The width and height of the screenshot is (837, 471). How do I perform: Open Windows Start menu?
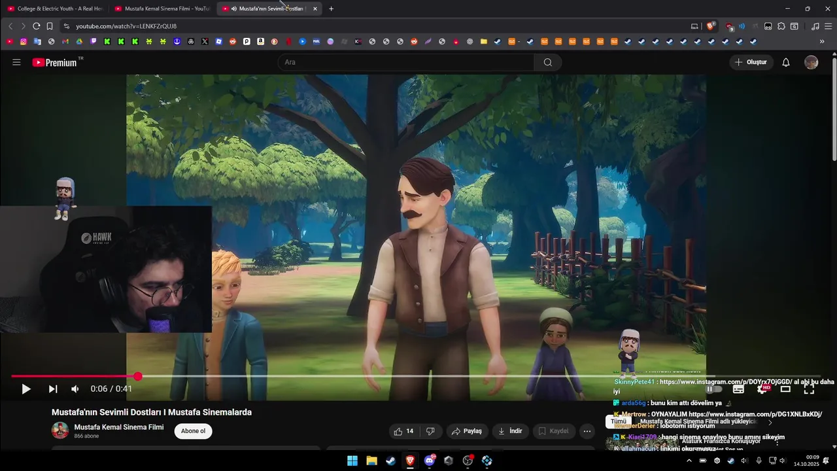(352, 461)
